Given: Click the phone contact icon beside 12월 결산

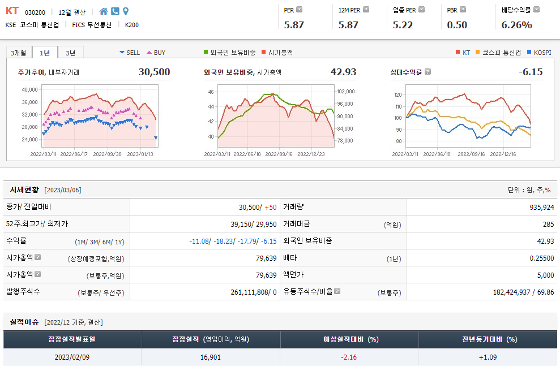Looking at the screenshot, I should tap(115, 11).
